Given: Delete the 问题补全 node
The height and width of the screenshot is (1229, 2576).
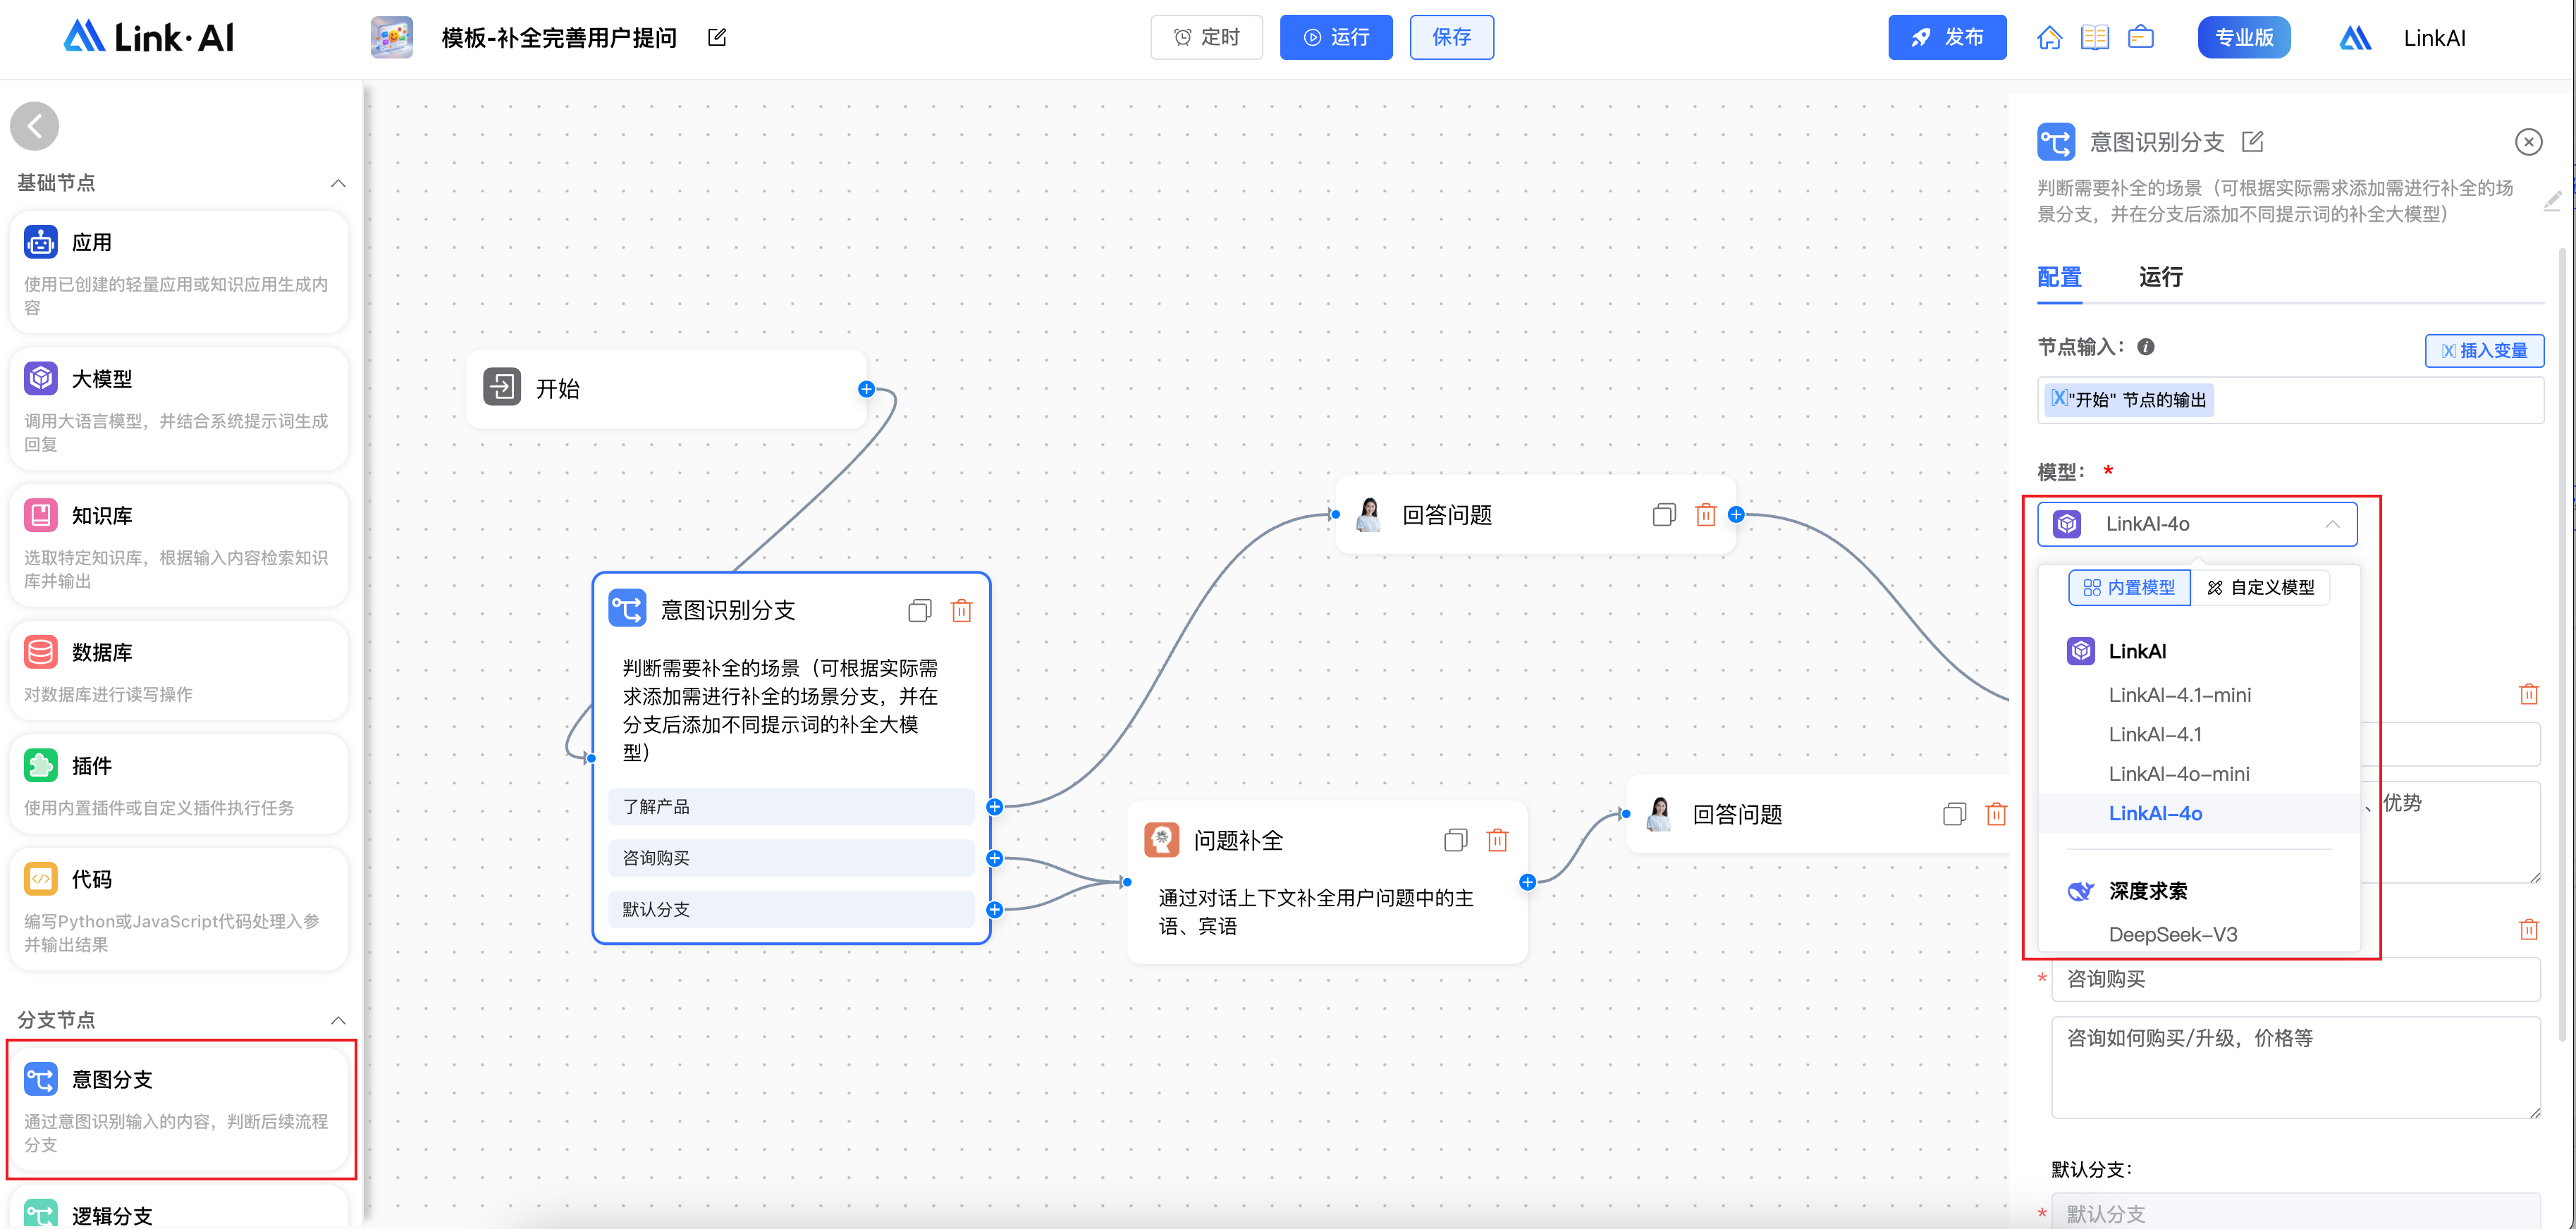Looking at the screenshot, I should tap(1498, 840).
